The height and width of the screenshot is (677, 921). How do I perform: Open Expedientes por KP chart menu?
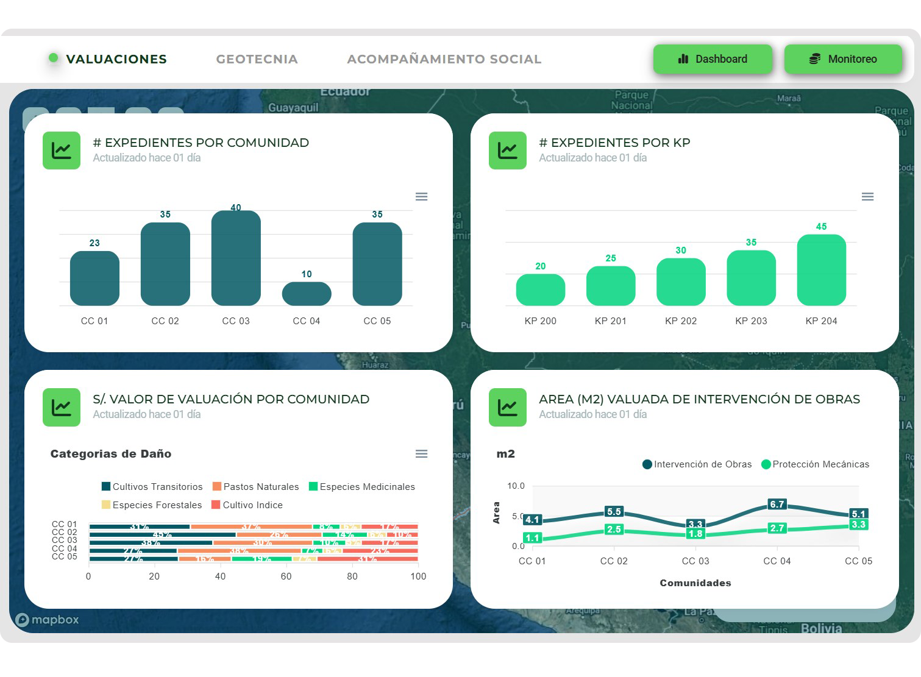pyautogui.click(x=867, y=197)
